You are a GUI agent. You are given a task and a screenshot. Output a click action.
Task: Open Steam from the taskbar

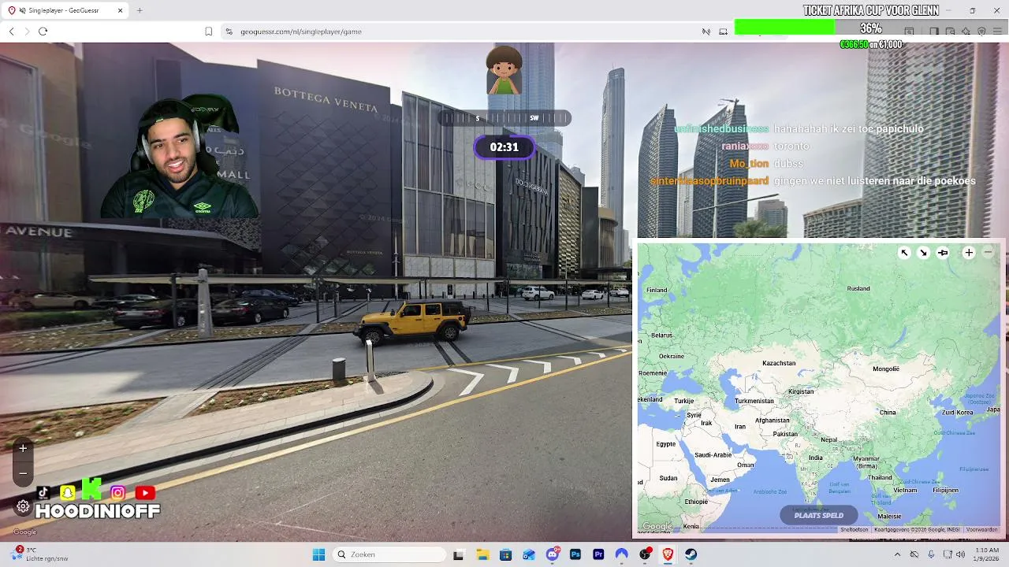pyautogui.click(x=691, y=554)
